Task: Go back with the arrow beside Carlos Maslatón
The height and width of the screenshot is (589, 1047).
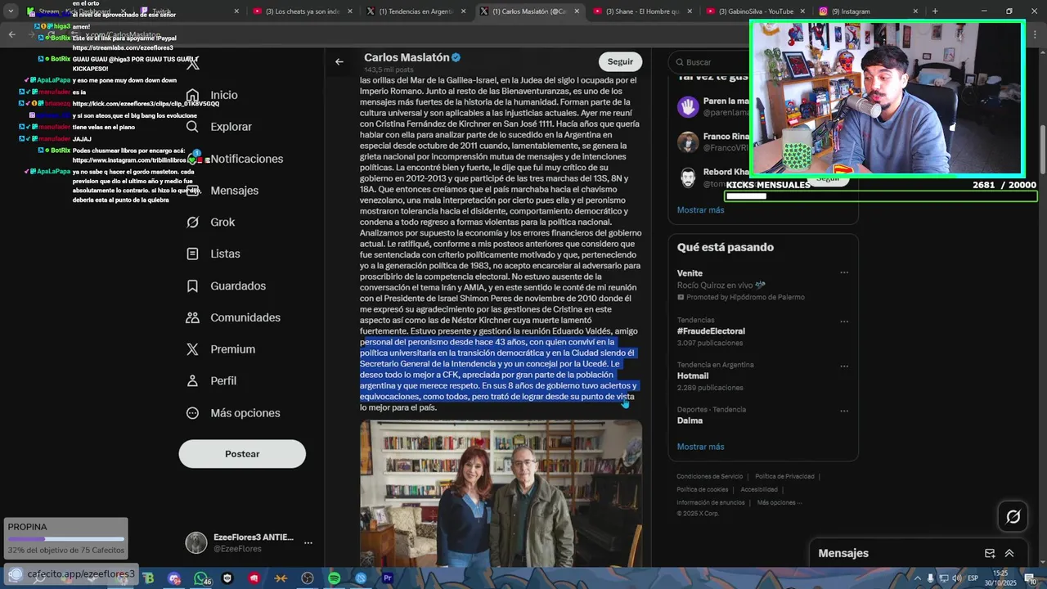Action: point(339,61)
